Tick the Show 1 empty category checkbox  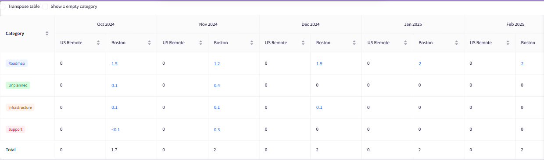(45, 7)
